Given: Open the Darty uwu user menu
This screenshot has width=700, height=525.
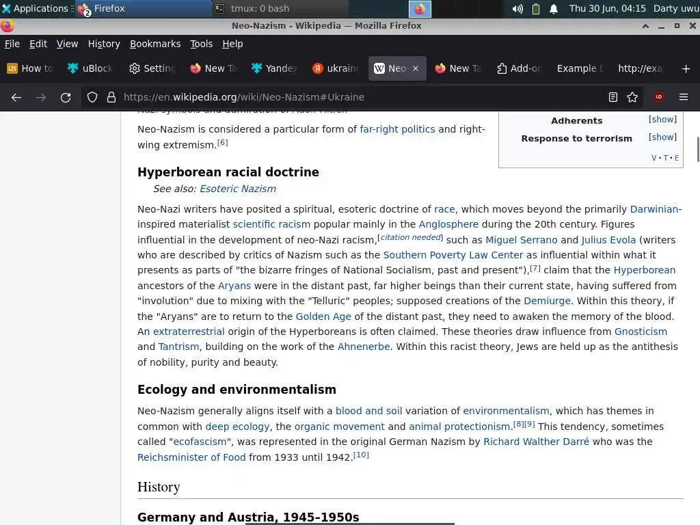Looking at the screenshot, I should pos(676,8).
